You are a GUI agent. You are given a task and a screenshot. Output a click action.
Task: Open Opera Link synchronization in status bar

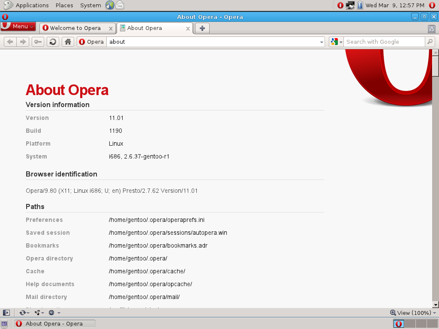[x=23, y=313]
